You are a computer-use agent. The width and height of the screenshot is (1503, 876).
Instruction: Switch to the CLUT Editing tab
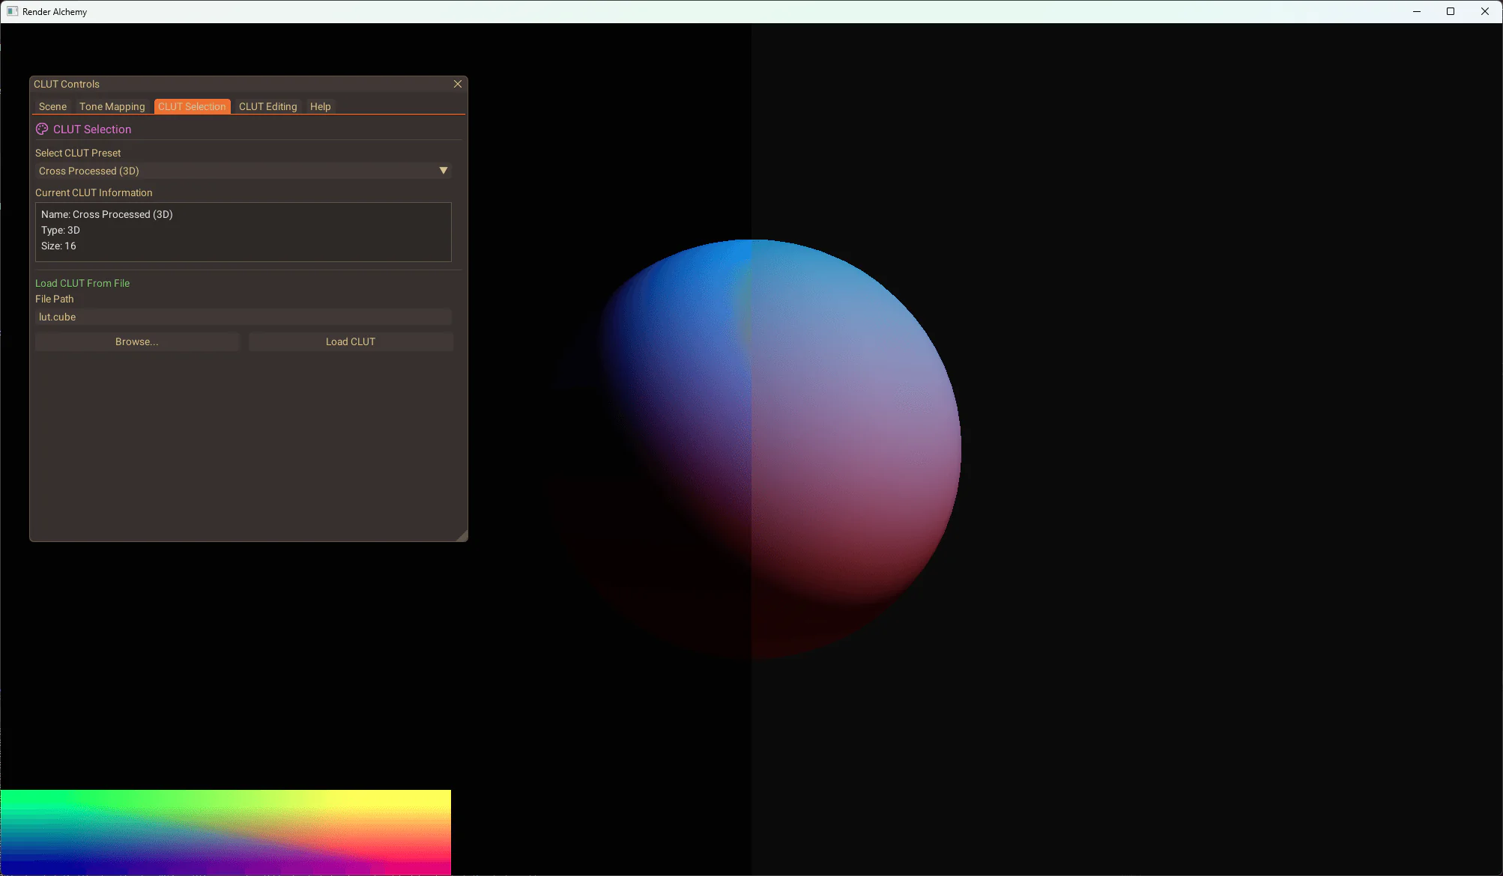coord(267,106)
